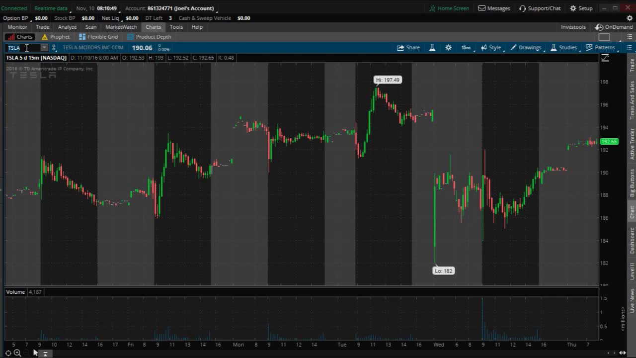Open Messages
Image resolution: width=636 pixels, height=358 pixels.
[494, 8]
